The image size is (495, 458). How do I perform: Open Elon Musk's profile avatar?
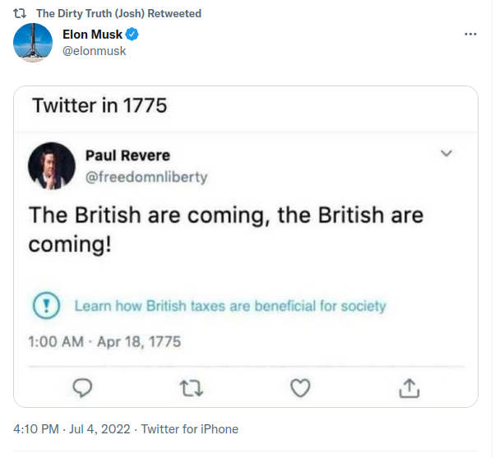34,42
